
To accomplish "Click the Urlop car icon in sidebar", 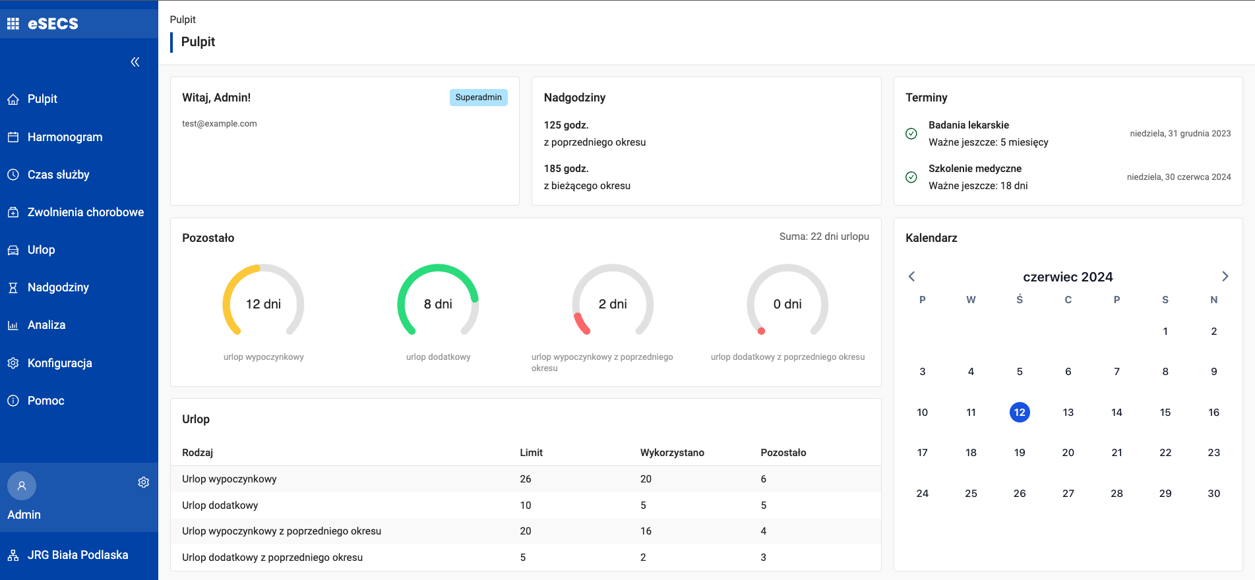I will pos(13,250).
